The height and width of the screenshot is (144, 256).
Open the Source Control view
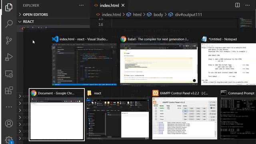pos(9,40)
